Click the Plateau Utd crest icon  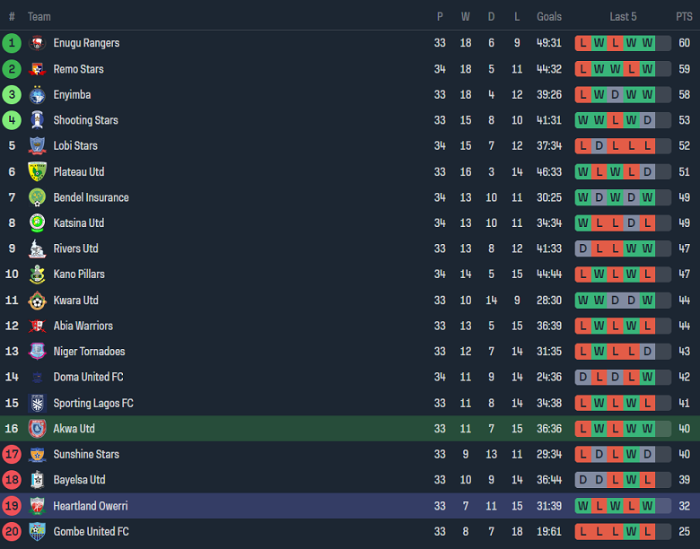coord(37,172)
